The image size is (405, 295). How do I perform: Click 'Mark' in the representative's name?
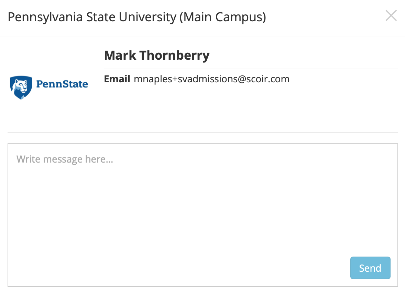(120, 55)
